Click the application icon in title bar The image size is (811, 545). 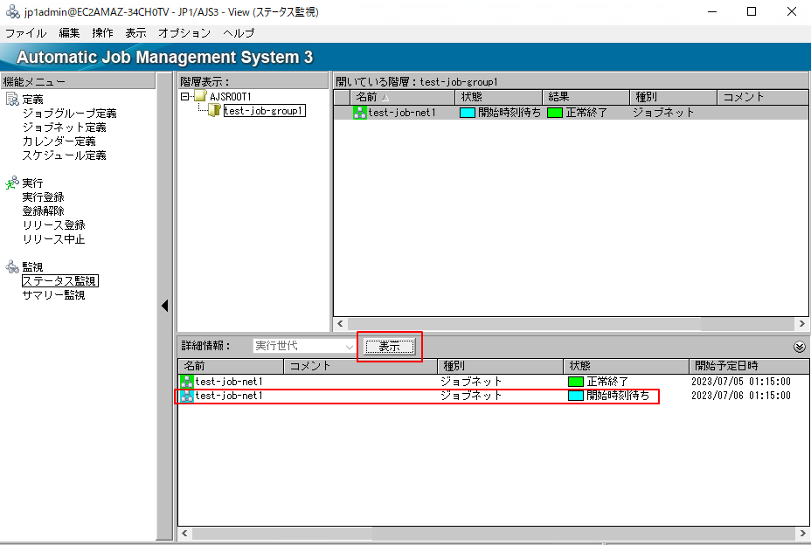pos(13,11)
